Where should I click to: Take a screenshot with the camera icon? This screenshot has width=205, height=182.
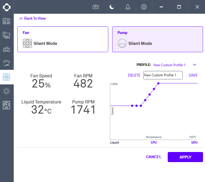(96, 7)
